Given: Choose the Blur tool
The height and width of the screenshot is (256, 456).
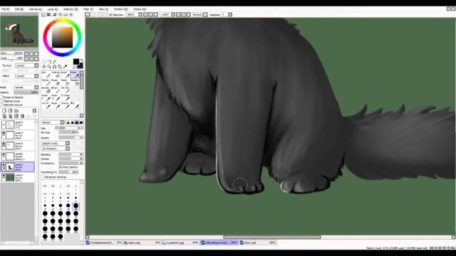Looking at the screenshot, I should click(x=75, y=105).
